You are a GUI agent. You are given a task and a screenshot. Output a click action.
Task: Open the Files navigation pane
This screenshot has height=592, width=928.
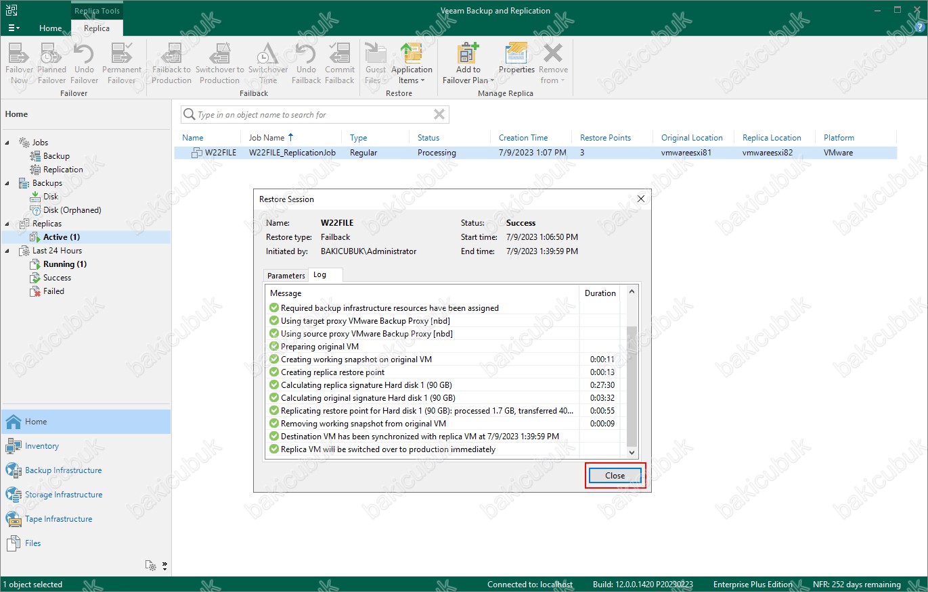coord(86,543)
